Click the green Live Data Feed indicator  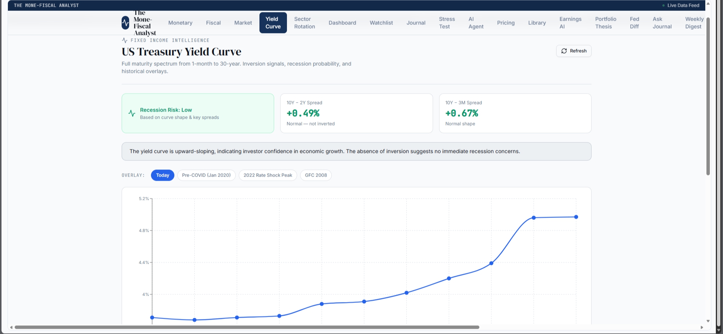tap(664, 5)
